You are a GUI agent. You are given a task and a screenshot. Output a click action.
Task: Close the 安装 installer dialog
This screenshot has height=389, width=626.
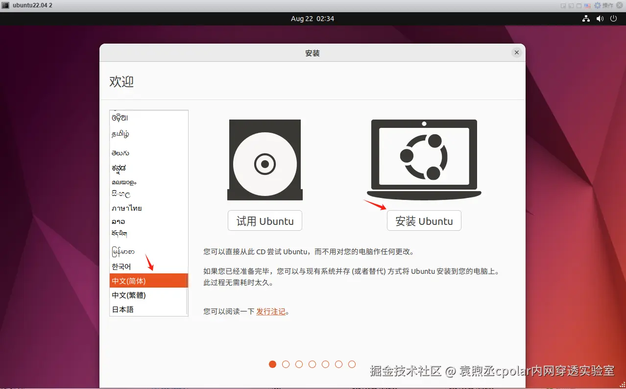(516, 52)
